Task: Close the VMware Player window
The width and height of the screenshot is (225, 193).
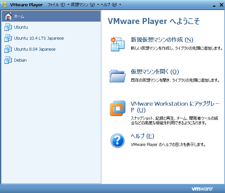Action: click(221, 5)
